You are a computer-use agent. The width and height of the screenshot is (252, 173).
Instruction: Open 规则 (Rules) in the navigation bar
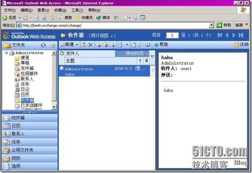coord(30,158)
